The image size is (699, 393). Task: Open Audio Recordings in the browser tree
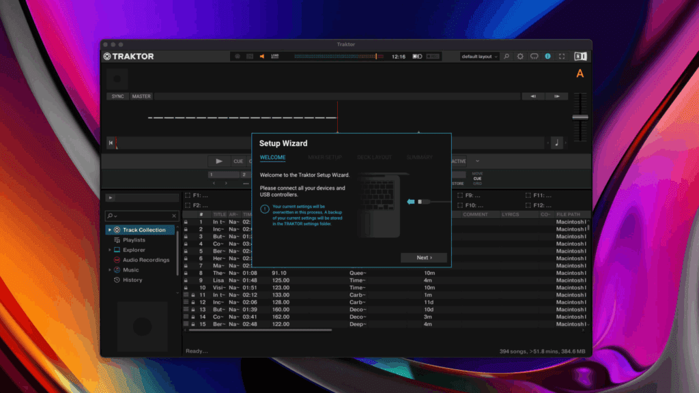pos(145,260)
